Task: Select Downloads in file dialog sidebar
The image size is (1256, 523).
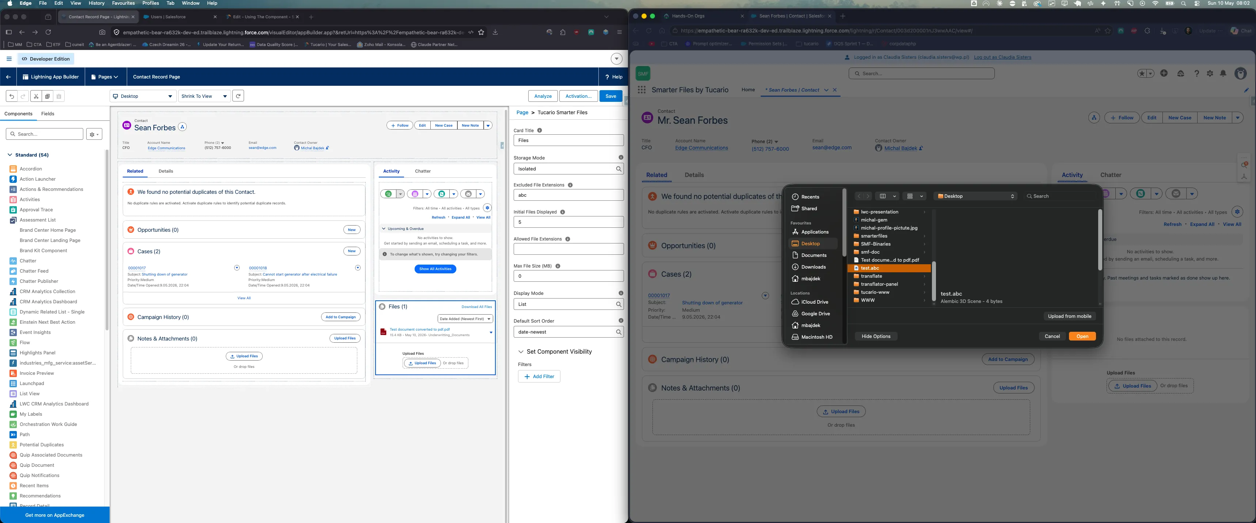Action: (x=813, y=267)
